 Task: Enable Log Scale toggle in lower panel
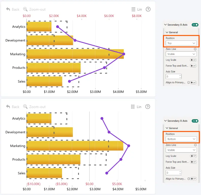click(193, 156)
